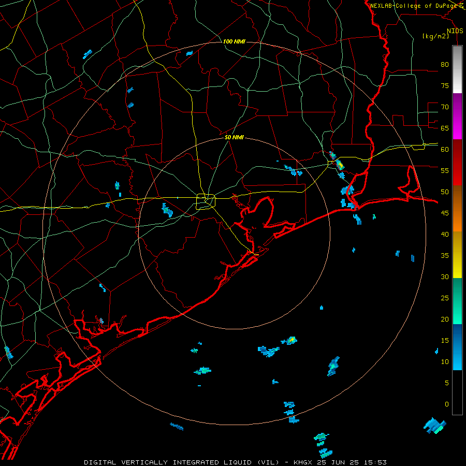Viewport: 466px width, 466px height.
Task: Pick the orange-brown segment of the color bar
Action: [457, 208]
